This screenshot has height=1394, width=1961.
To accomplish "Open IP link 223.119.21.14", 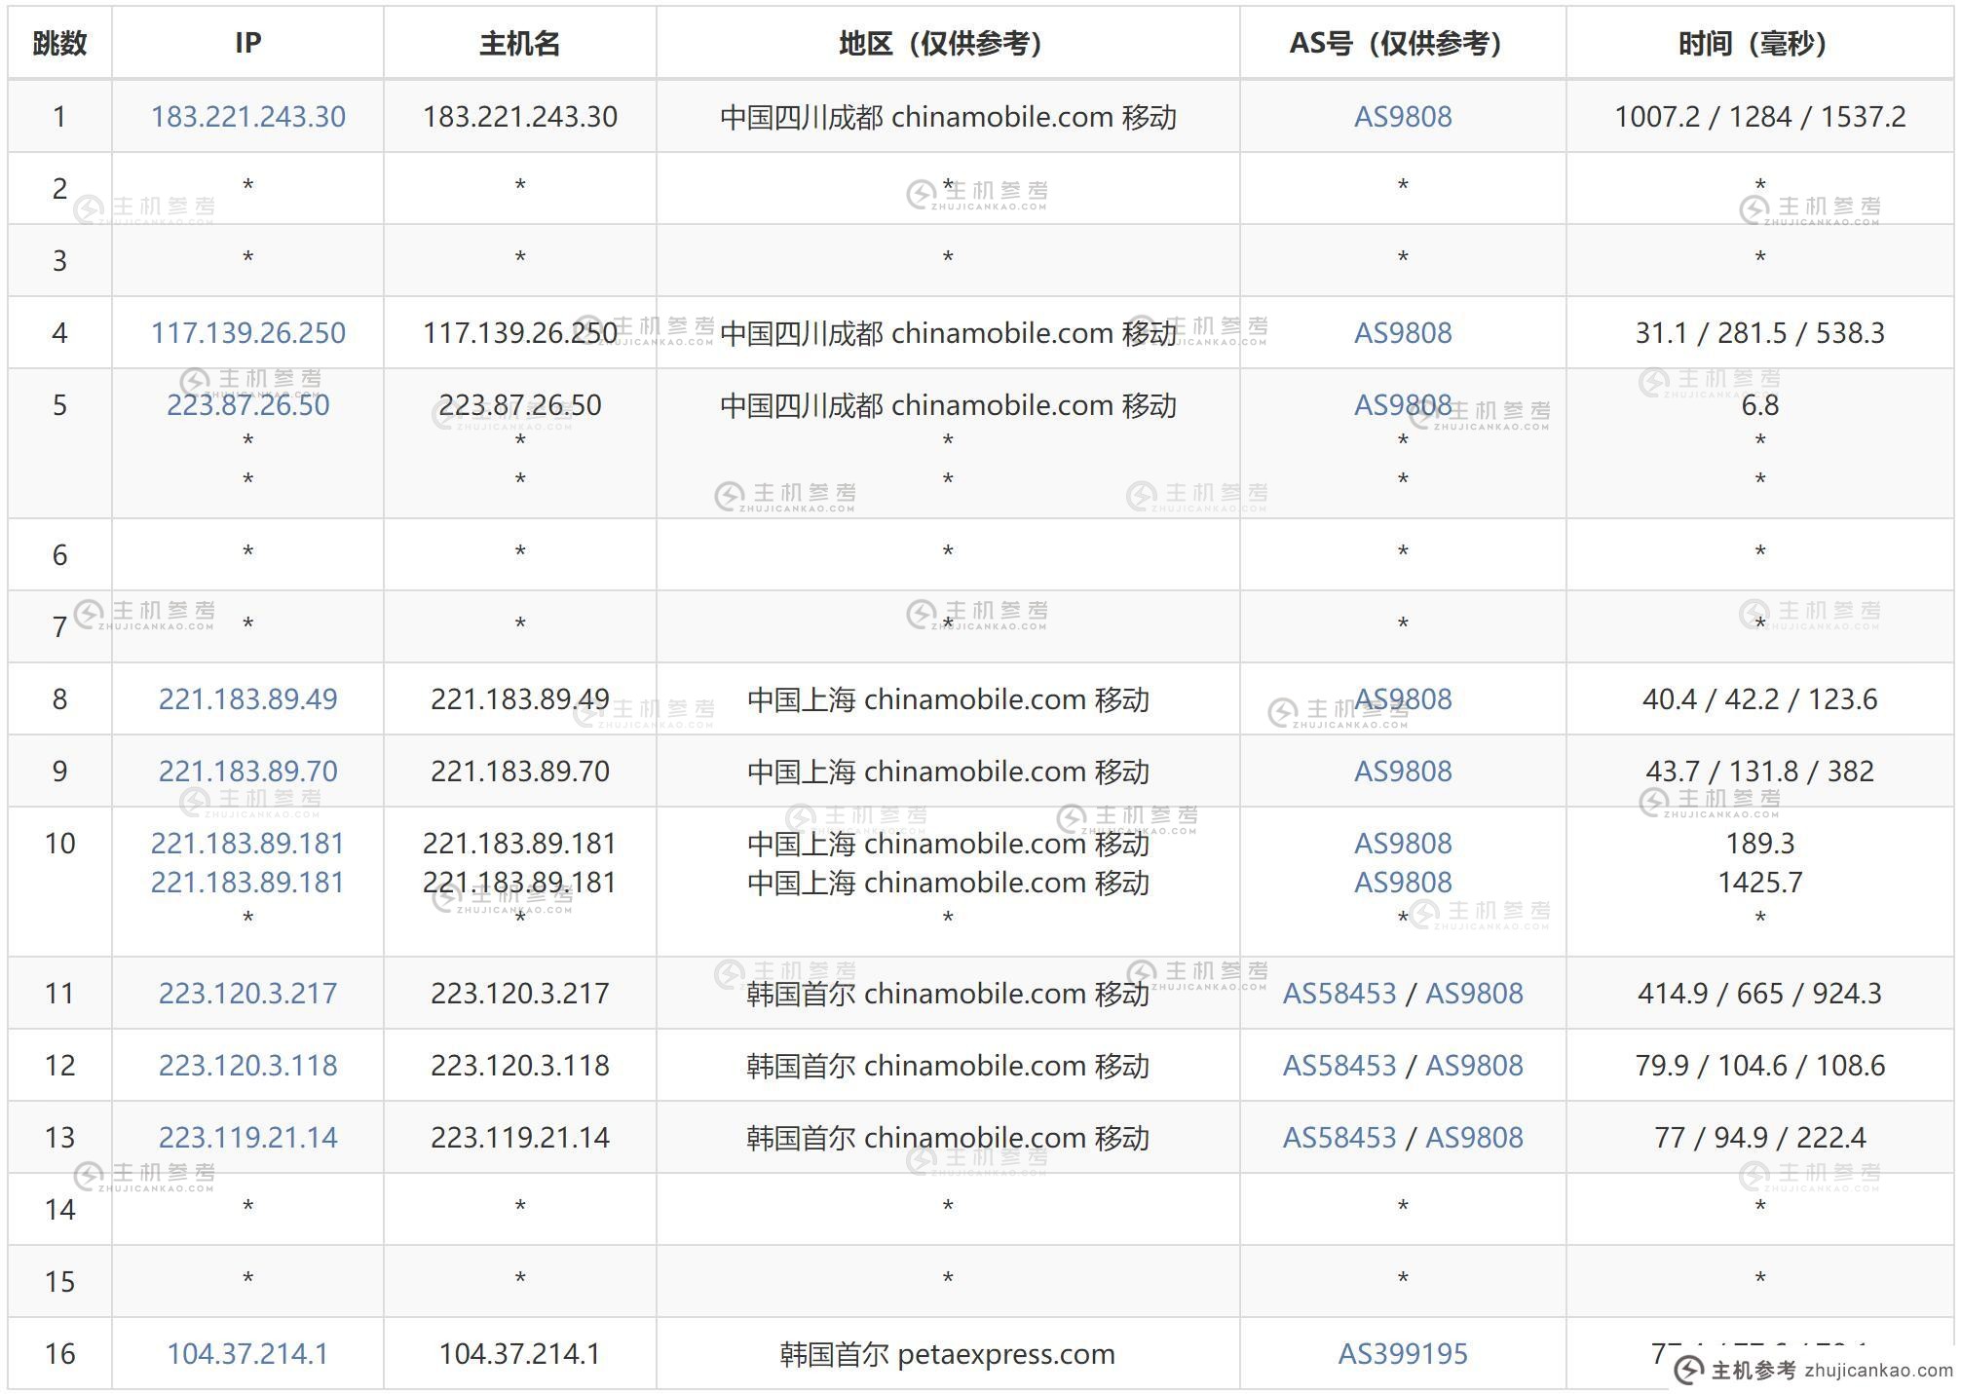I will 247,1138.
